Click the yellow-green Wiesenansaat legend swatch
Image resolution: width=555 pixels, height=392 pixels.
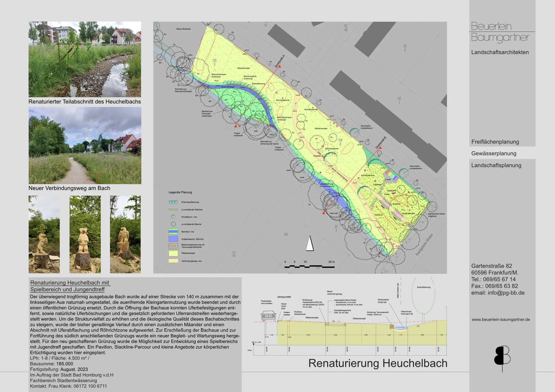[173, 253]
